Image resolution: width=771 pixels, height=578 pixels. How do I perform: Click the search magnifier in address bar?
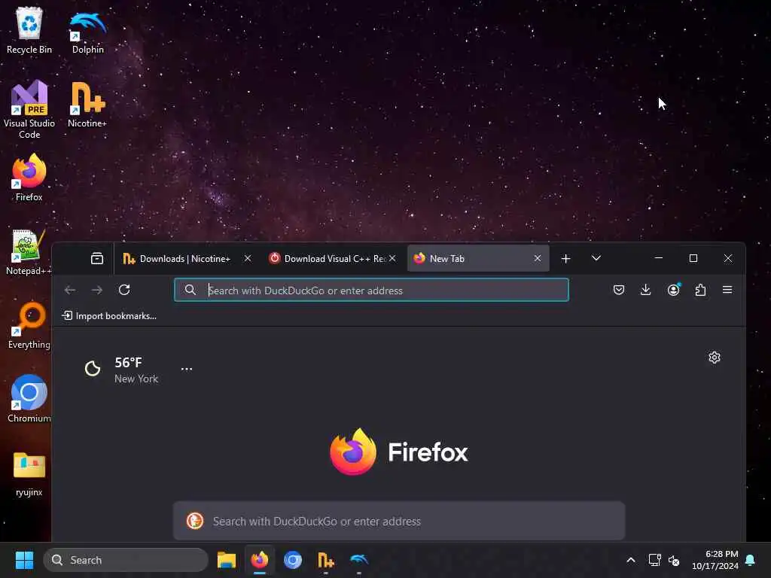190,290
